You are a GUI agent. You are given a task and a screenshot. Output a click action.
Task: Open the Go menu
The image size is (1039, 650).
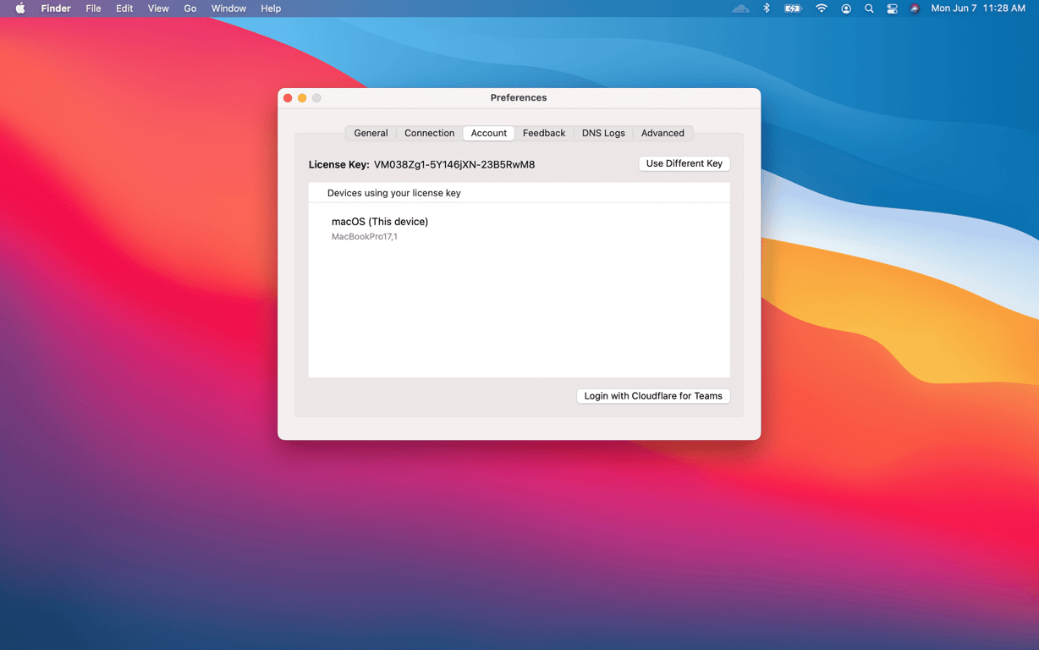click(x=190, y=8)
